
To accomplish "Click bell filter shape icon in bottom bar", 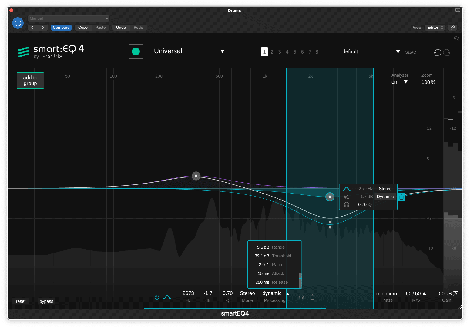I will point(167,297).
